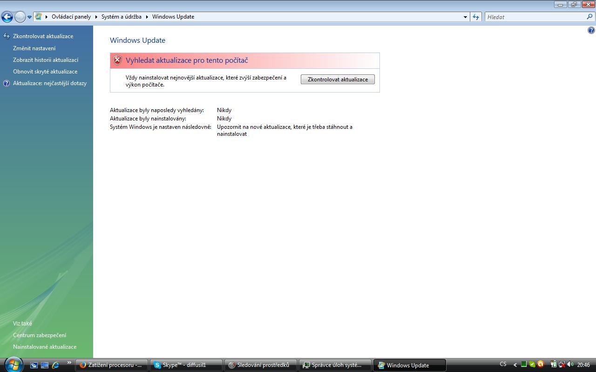Open the CS language indicator
Screen dimensions: 596x372
click(x=503, y=365)
